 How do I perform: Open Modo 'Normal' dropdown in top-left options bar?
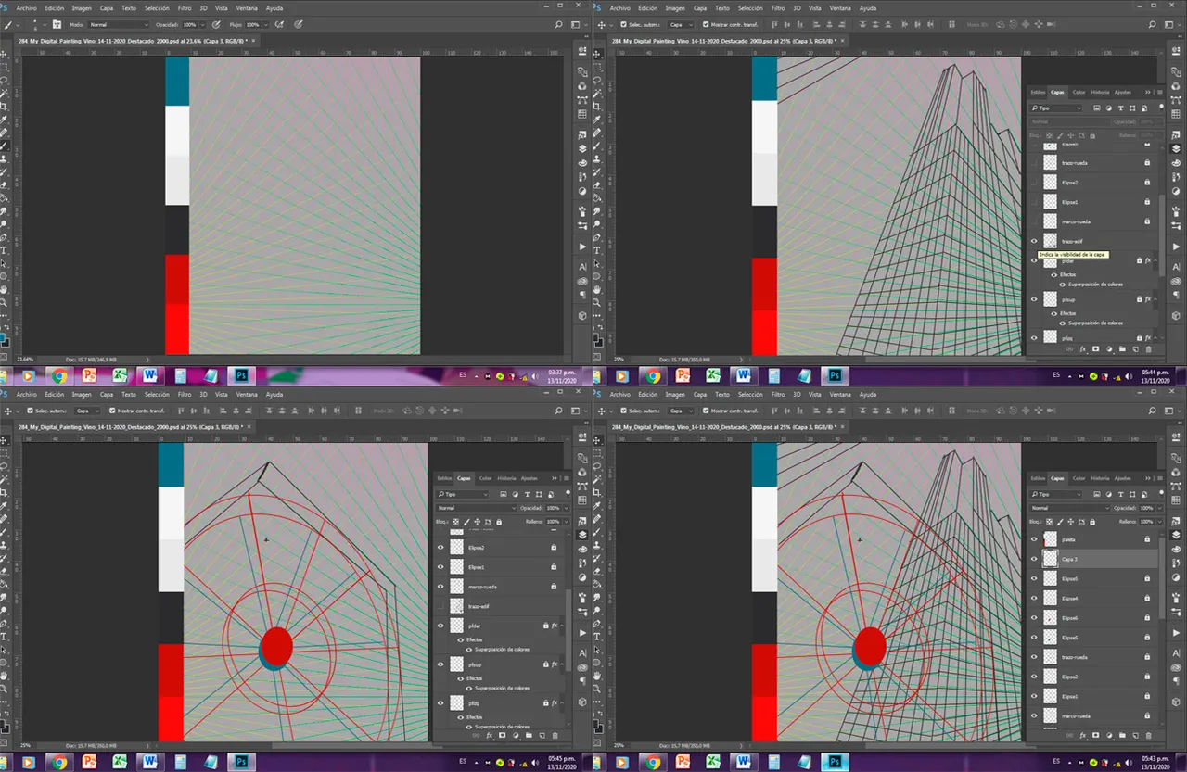[x=118, y=24]
